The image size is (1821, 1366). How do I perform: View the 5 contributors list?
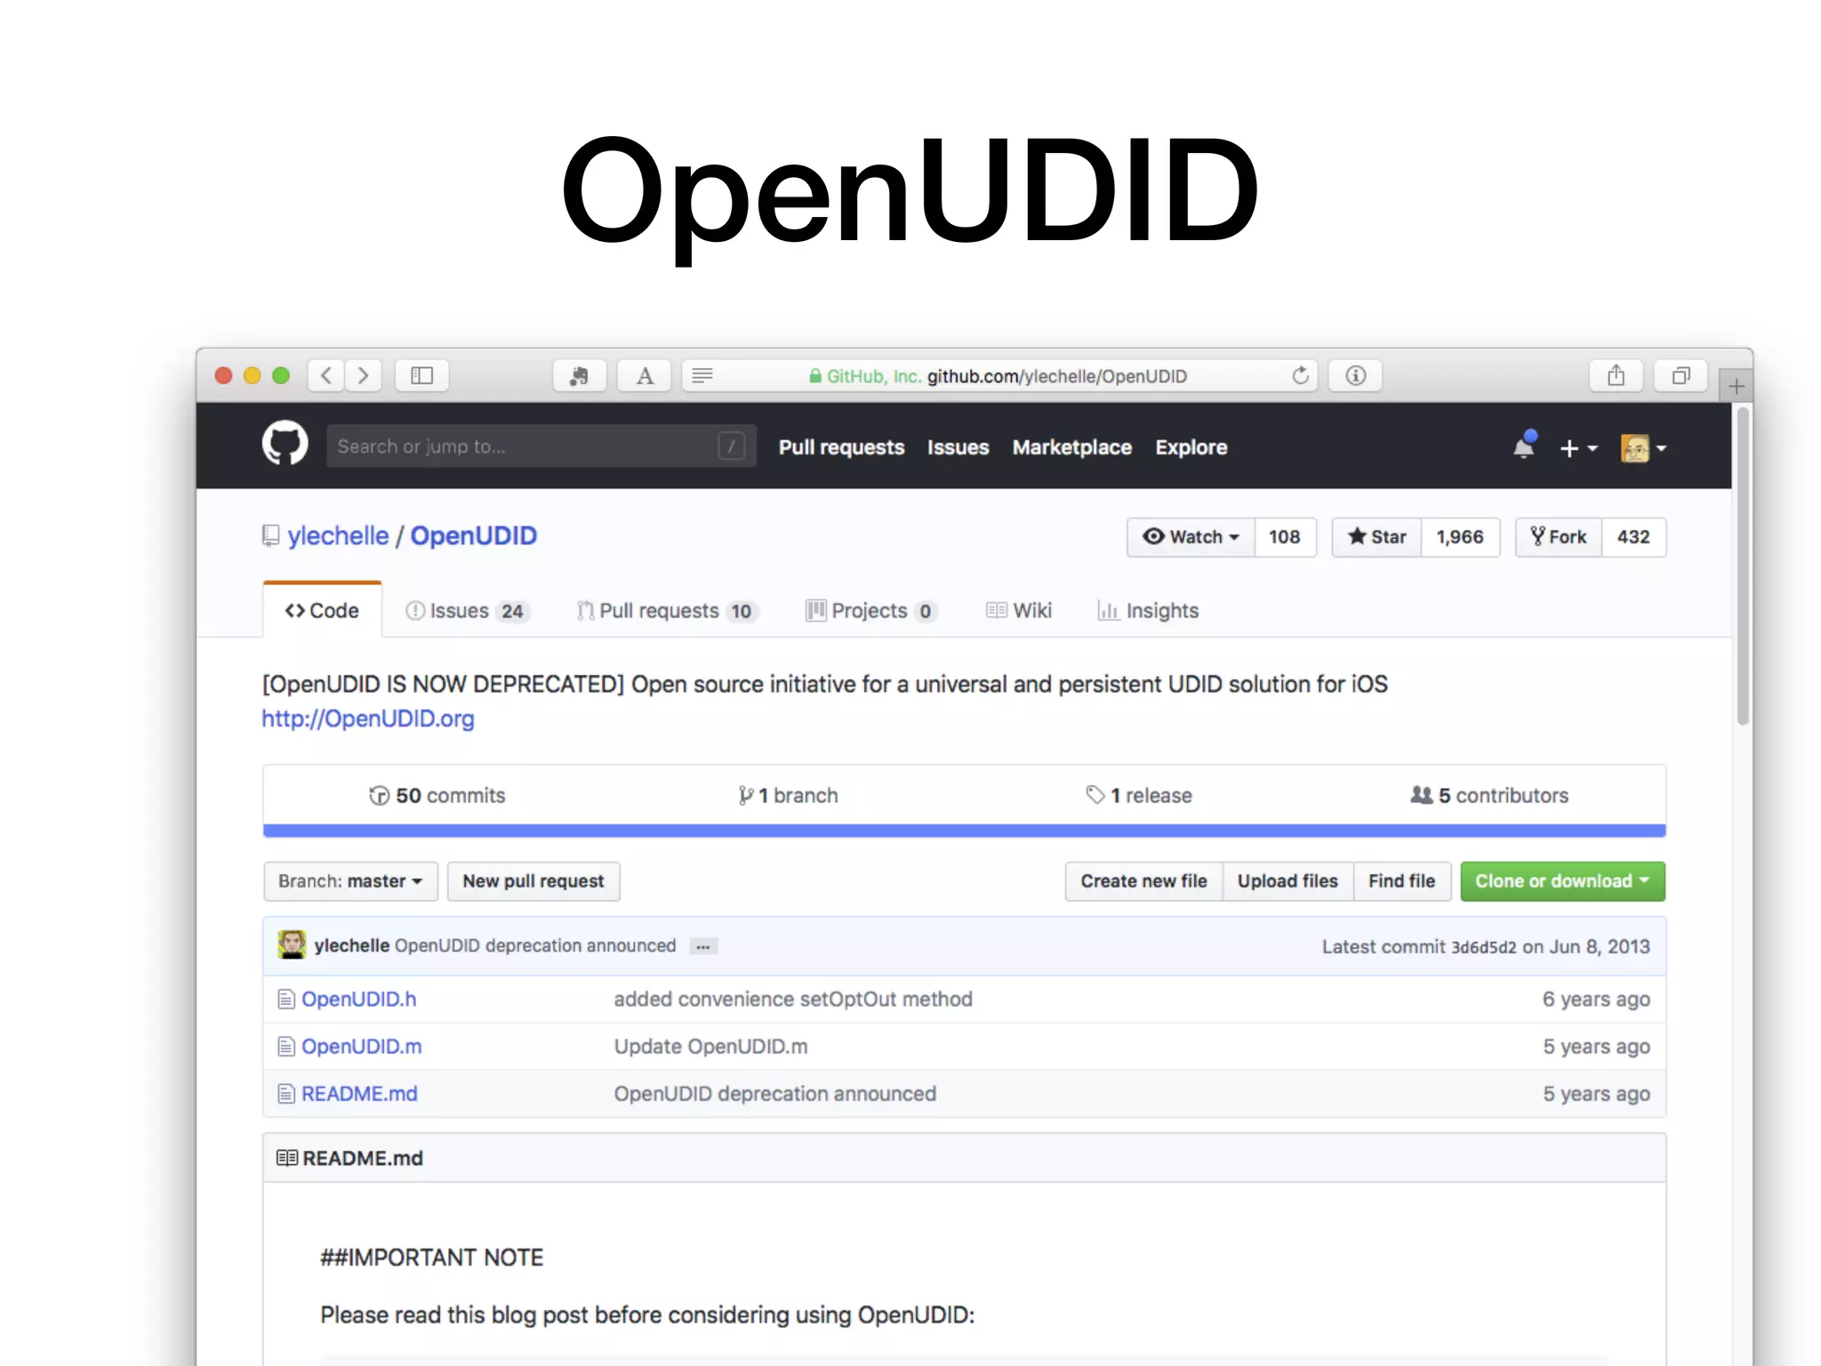1489,796
